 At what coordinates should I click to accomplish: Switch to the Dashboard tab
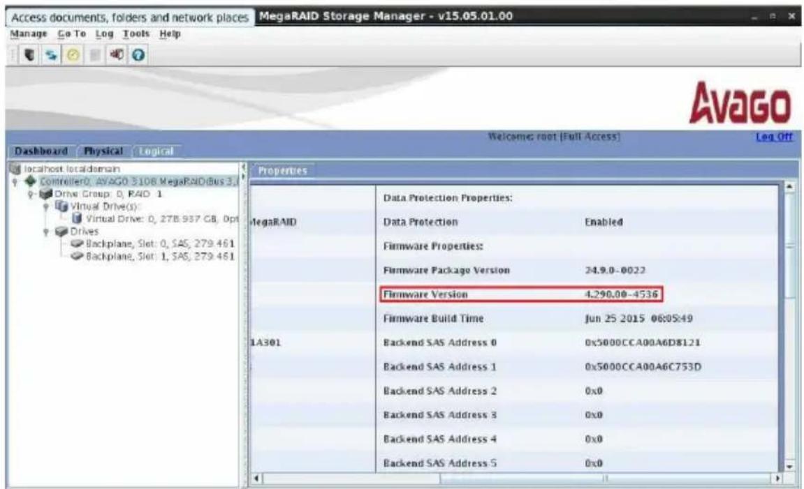pos(41,151)
